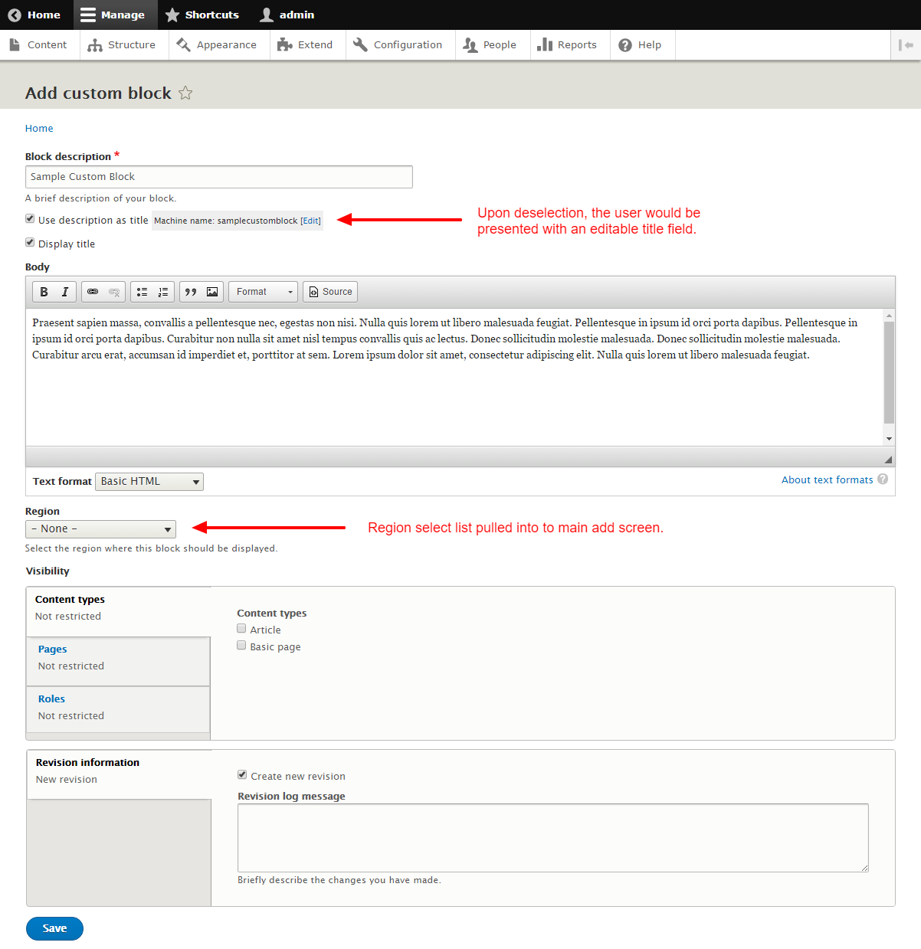921x949 pixels.
Task: Uncheck Use description as title
Action: (x=29, y=218)
